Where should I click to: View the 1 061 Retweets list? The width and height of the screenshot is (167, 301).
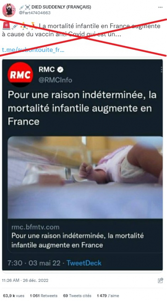43,296
